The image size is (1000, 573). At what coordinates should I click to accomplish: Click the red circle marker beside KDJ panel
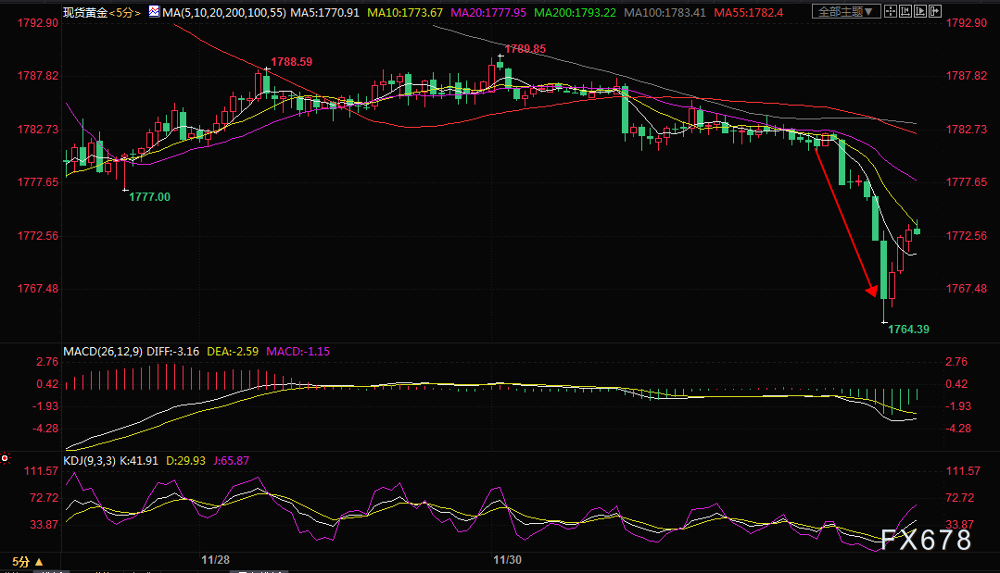tap(5, 458)
